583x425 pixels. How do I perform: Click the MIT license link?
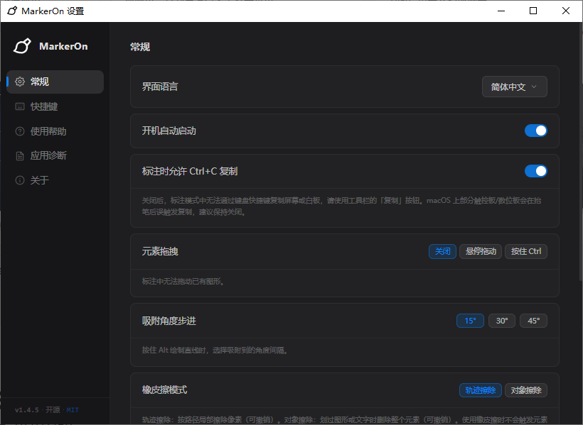(x=73, y=410)
